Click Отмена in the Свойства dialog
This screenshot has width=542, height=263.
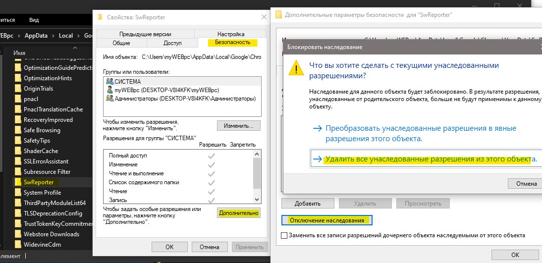click(210, 247)
